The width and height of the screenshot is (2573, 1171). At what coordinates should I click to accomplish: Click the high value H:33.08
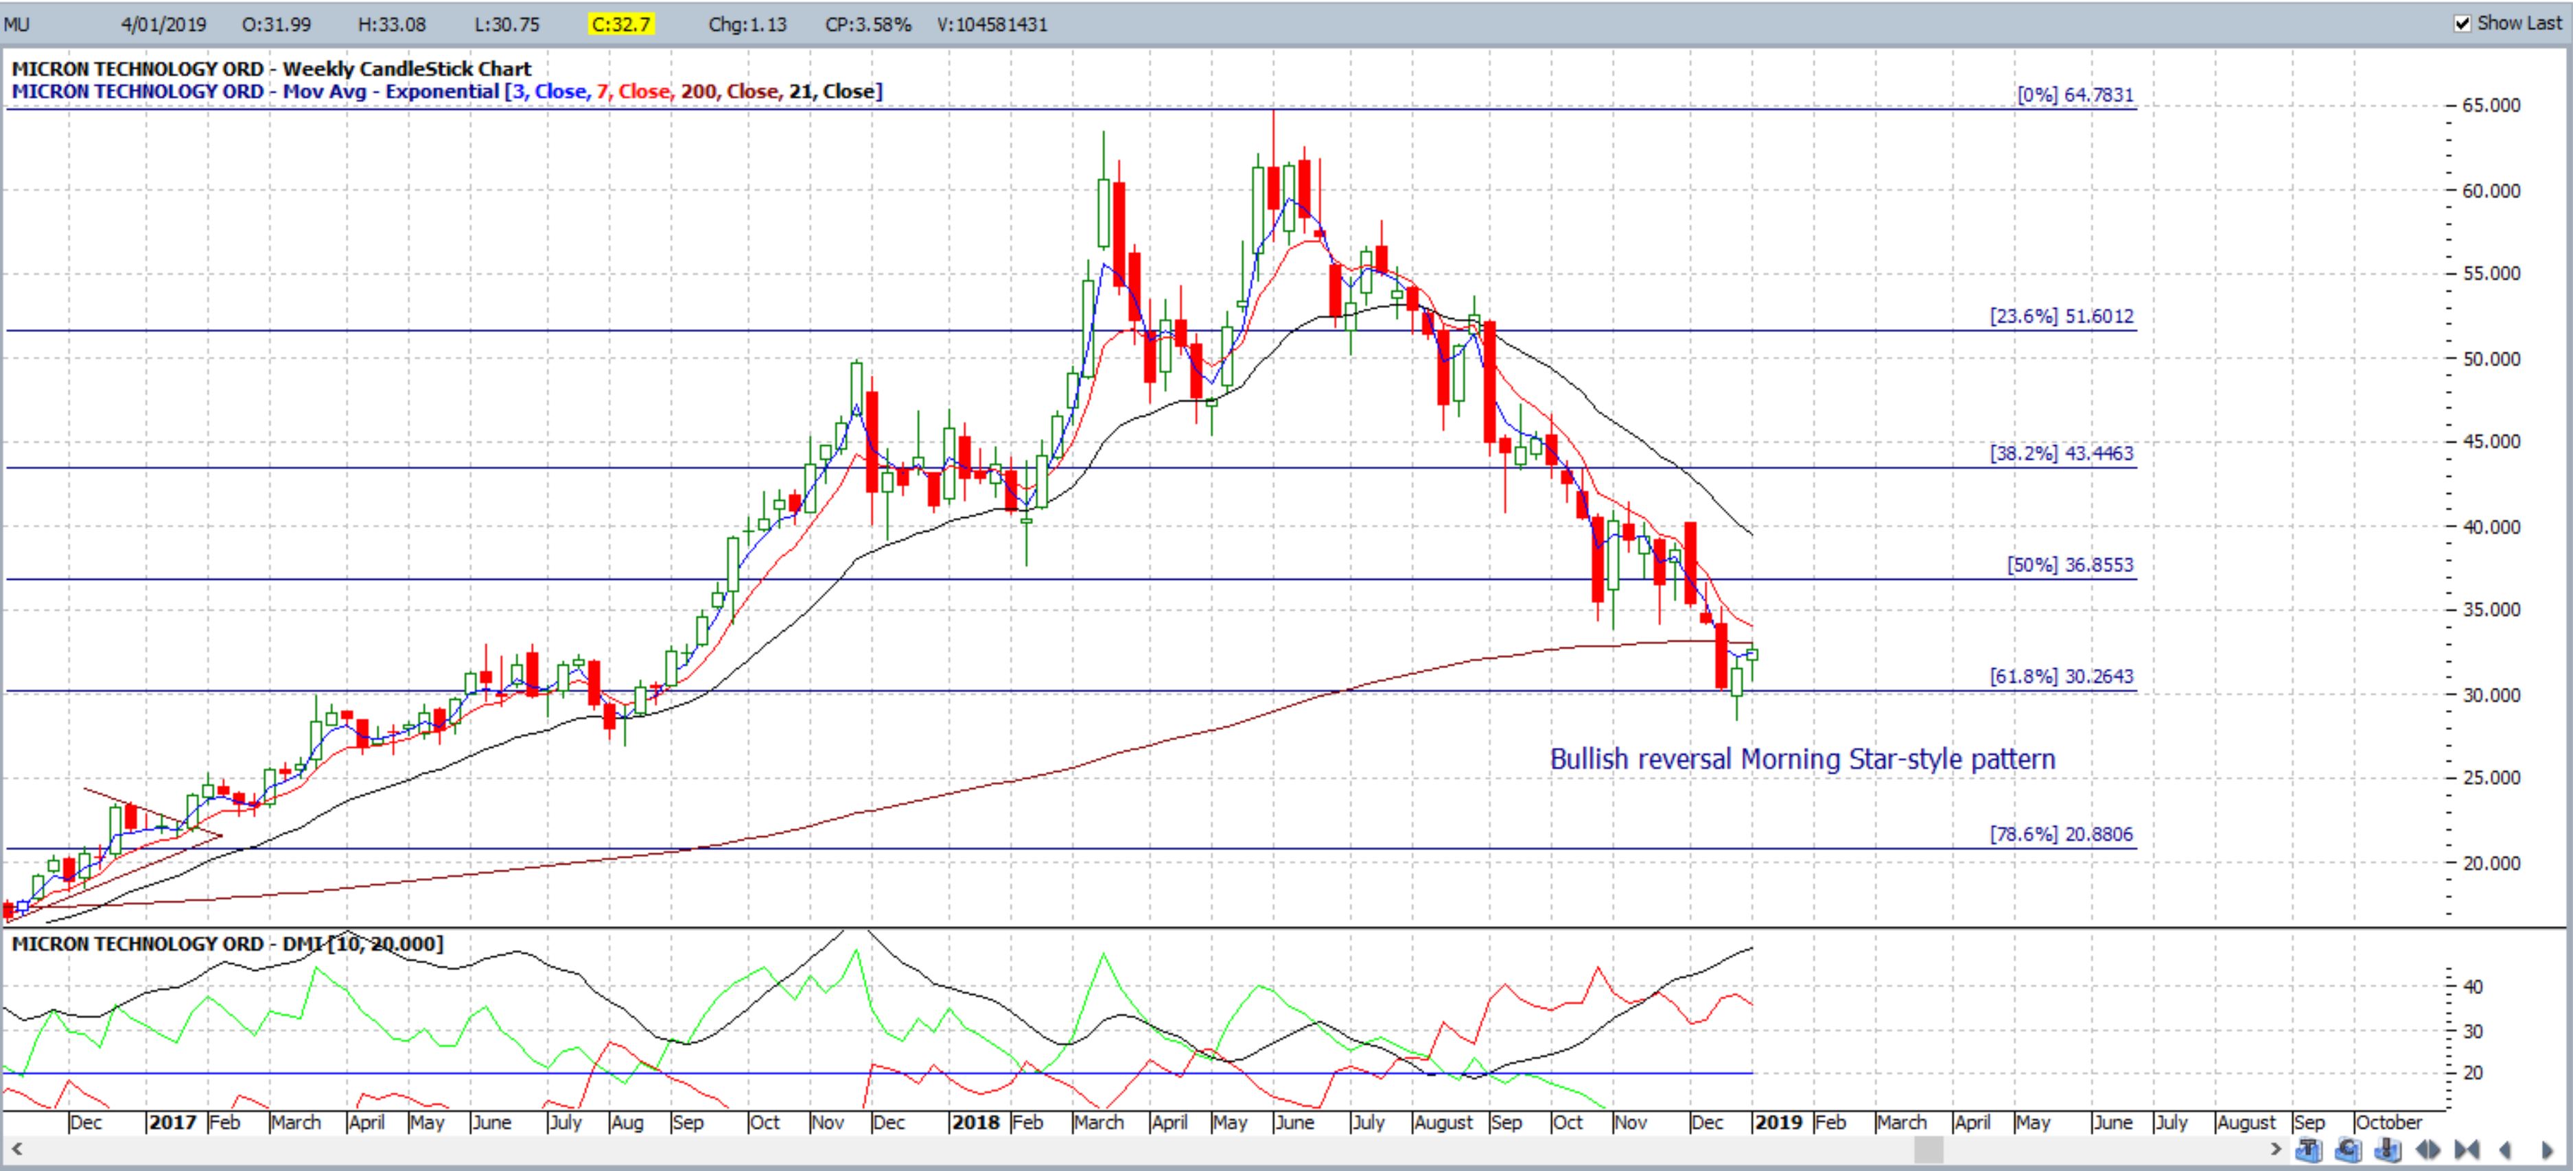coord(391,24)
